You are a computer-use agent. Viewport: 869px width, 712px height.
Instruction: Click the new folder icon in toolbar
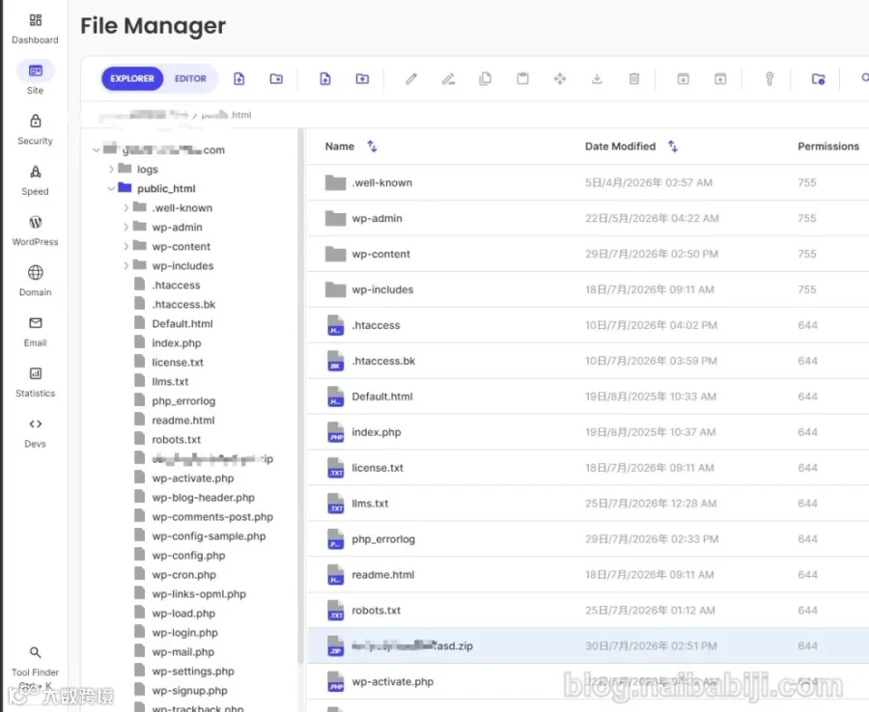pyautogui.click(x=276, y=78)
